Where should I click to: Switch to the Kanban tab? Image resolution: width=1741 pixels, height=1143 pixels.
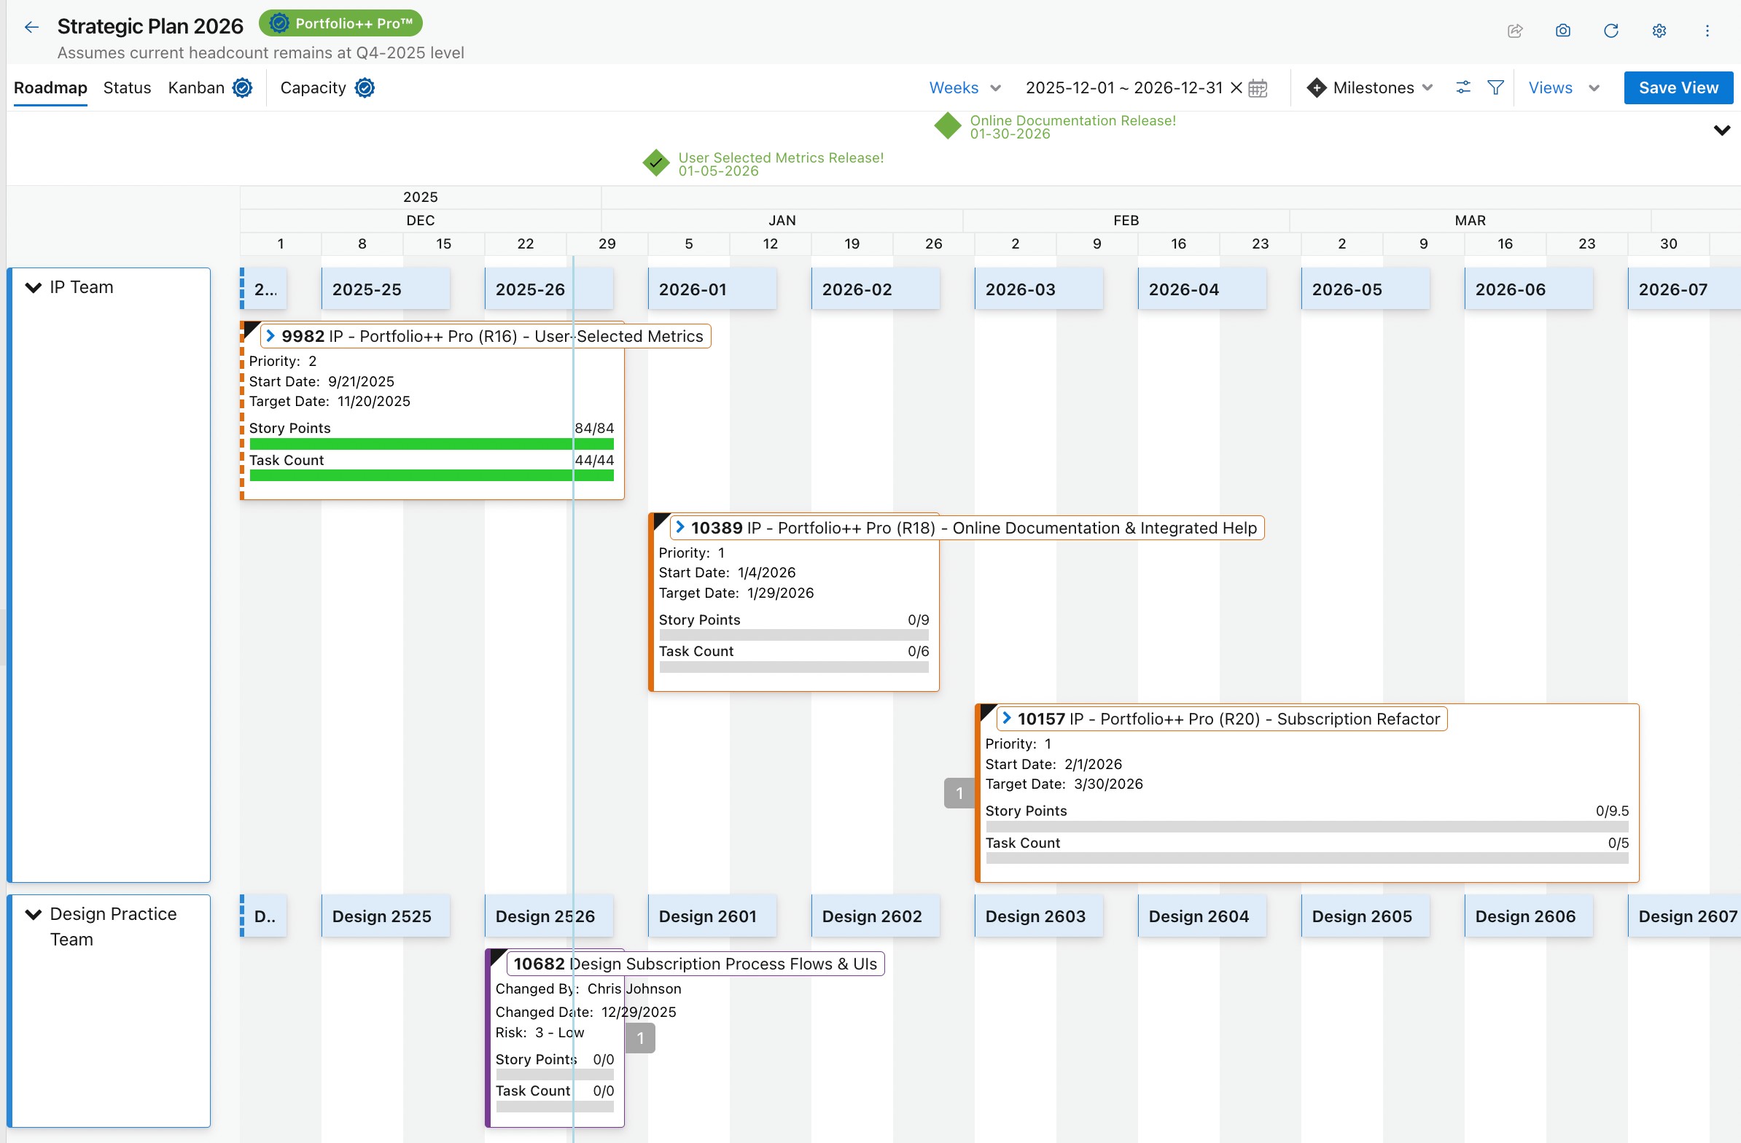[196, 87]
